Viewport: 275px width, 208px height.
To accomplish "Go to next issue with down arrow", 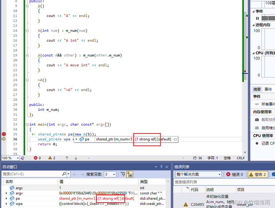I will 76,158.
